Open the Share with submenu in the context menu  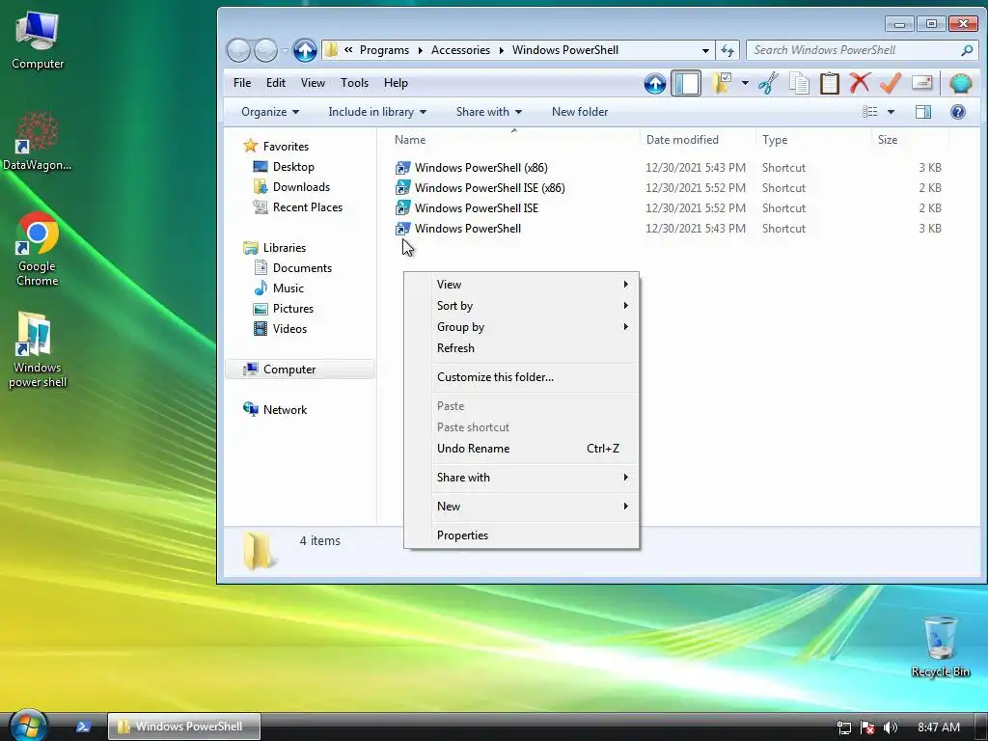(522, 477)
